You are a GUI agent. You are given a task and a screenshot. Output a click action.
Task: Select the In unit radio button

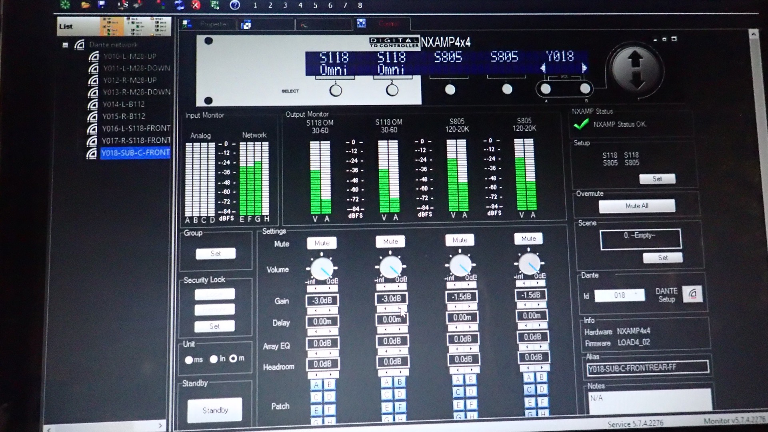point(214,359)
